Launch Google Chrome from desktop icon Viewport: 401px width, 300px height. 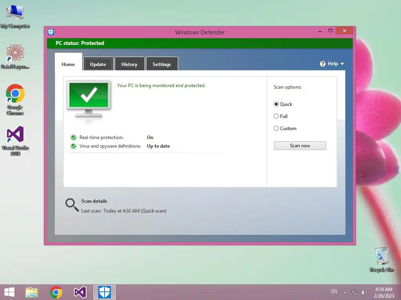coord(15,100)
